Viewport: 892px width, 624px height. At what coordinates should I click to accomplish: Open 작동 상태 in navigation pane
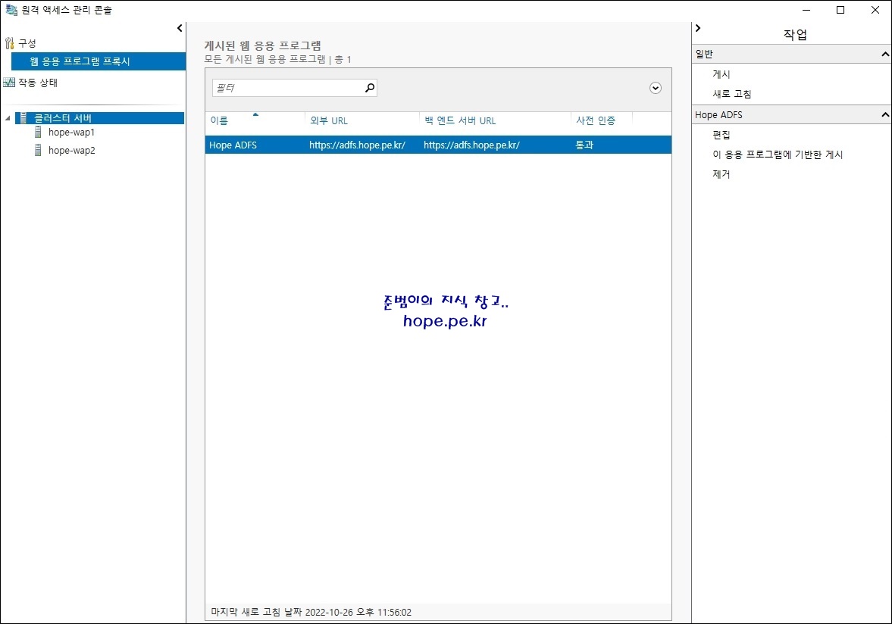click(x=38, y=83)
